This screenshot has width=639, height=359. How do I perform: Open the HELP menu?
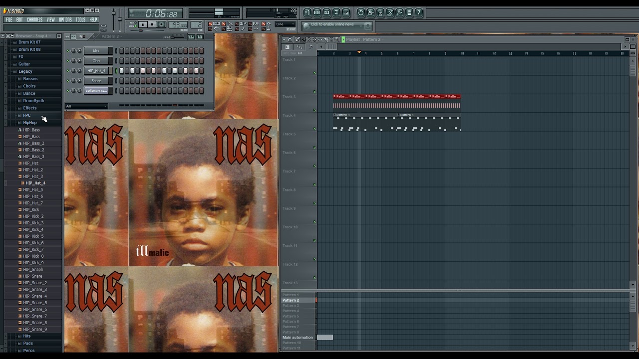[93, 20]
